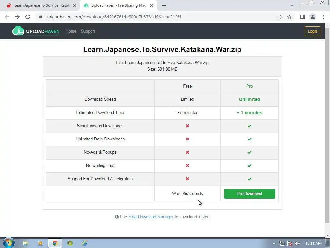Expand the tab search dropdown arrow

[291, 5]
